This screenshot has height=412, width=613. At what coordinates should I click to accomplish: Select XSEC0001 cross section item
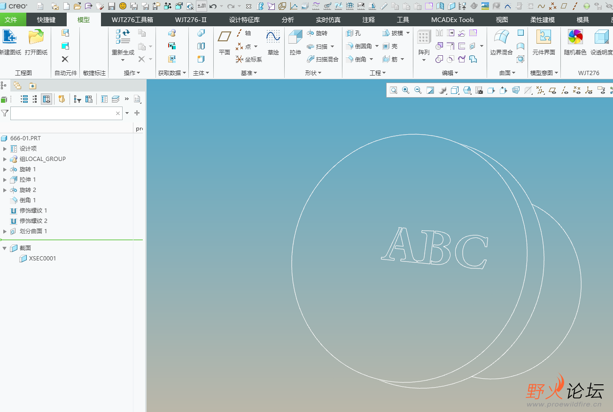click(38, 259)
